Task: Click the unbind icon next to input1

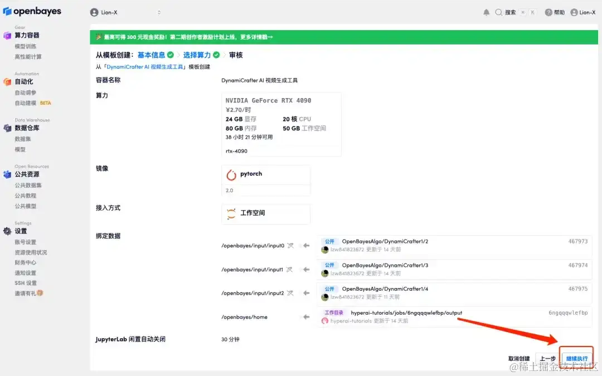Action: [289, 270]
